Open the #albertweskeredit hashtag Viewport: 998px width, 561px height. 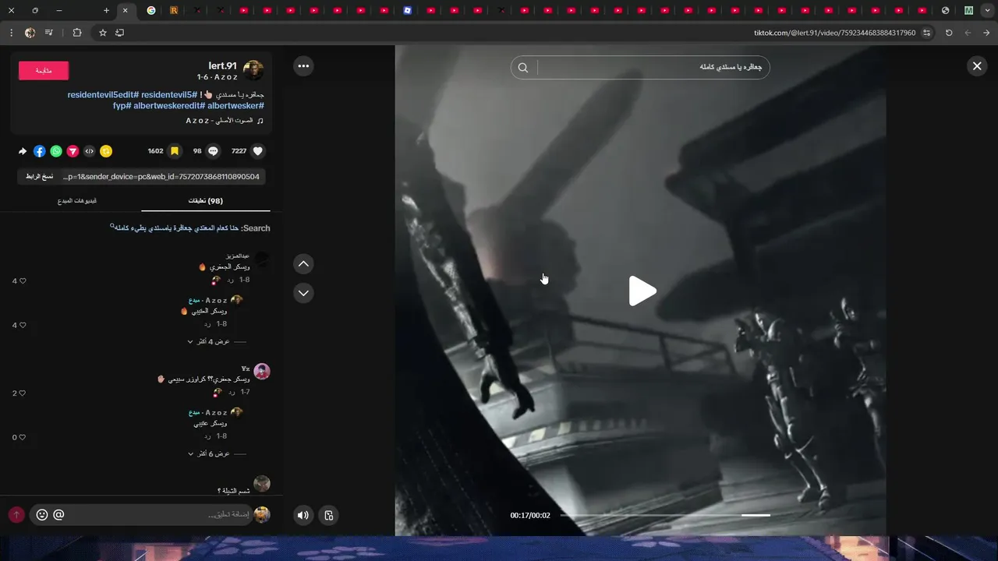tap(169, 106)
